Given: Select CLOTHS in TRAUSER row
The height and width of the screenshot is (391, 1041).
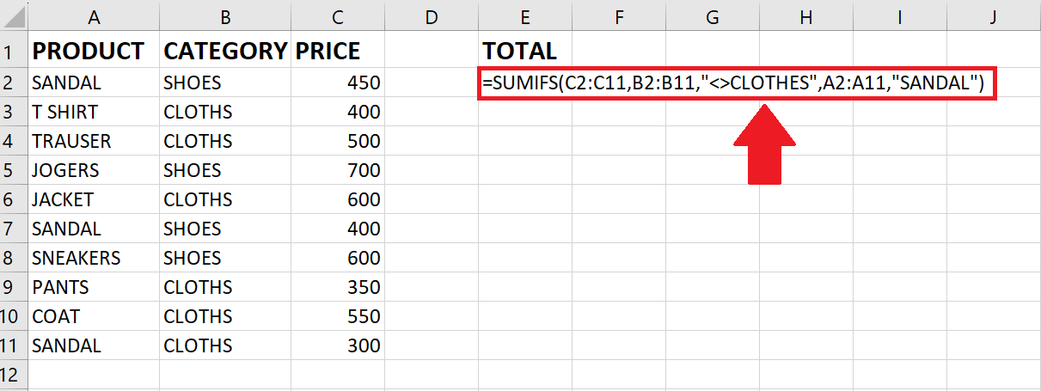Looking at the screenshot, I should tap(225, 141).
